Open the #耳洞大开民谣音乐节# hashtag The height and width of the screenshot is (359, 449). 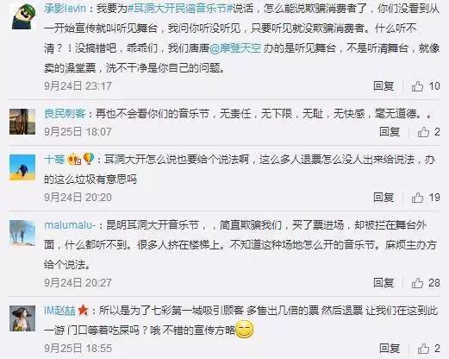pyautogui.click(x=180, y=9)
